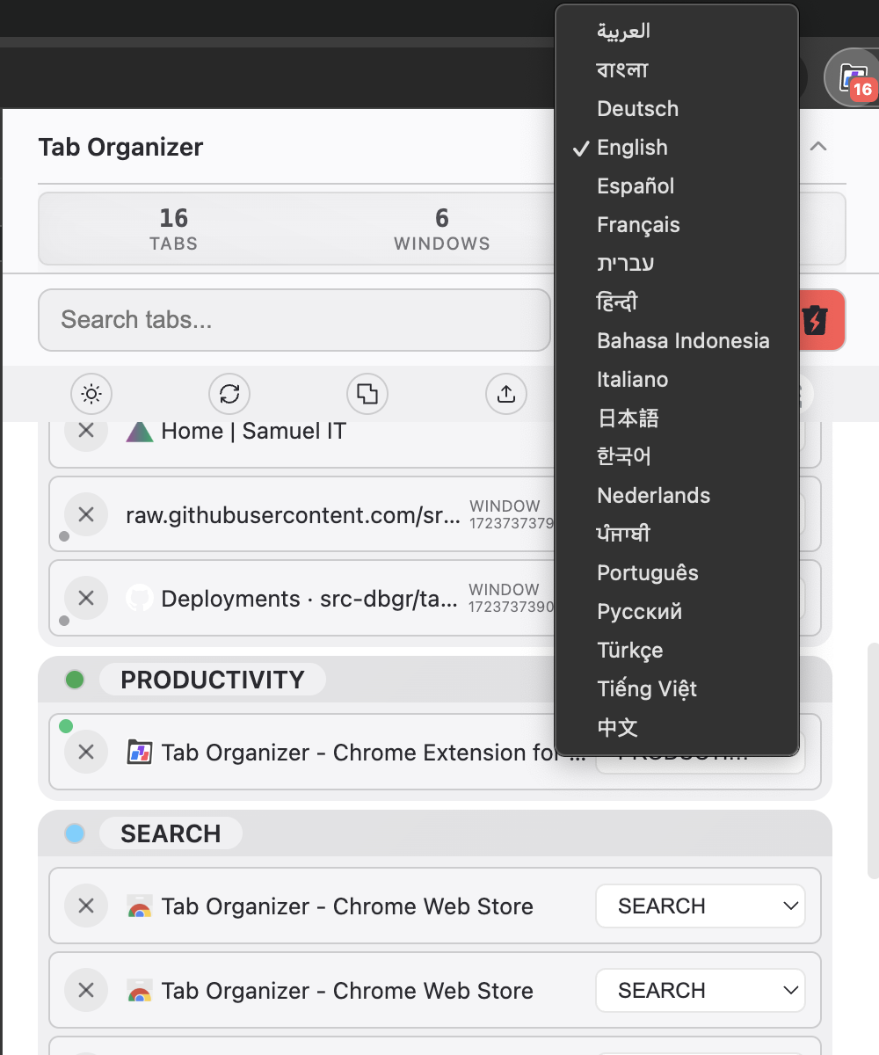Click the blue color dot next to SEARCH
879x1055 pixels.
point(75,833)
